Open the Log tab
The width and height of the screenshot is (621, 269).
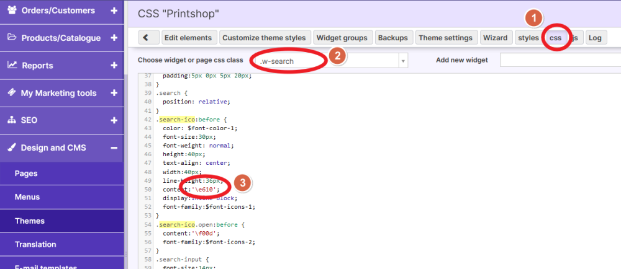595,38
